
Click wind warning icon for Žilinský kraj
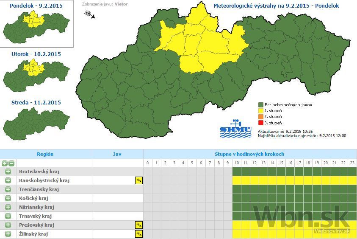(x=139, y=234)
